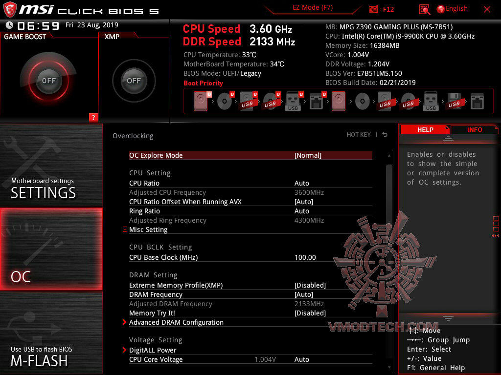Click the red question mark help icon
The image size is (501, 375).
pos(93,117)
